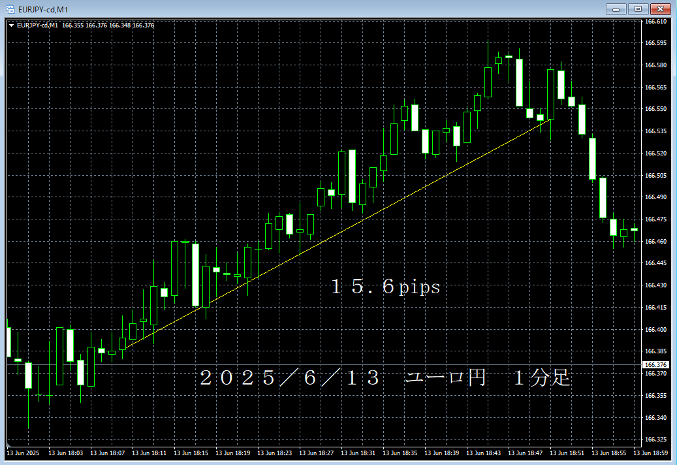Viewport: 677px width, 465px height.
Task: Click the 13 Jun 18:55 time axis label
Action: click(x=609, y=453)
